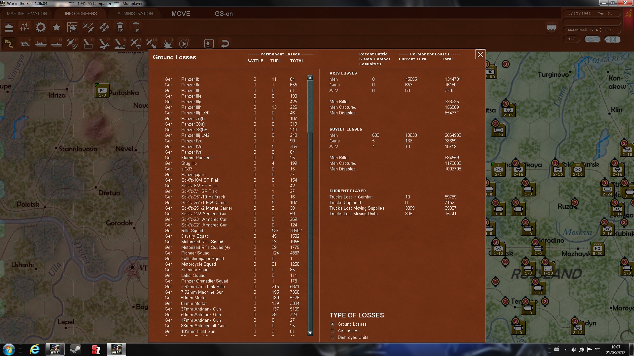Screen dimensions: 634x356
Task: Select Destroyed Units radio option
Action: pos(333,338)
